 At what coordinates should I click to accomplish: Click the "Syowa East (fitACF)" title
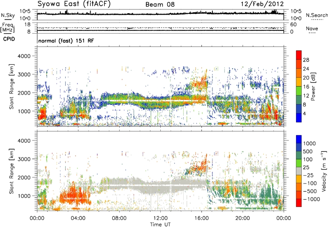click(74, 4)
